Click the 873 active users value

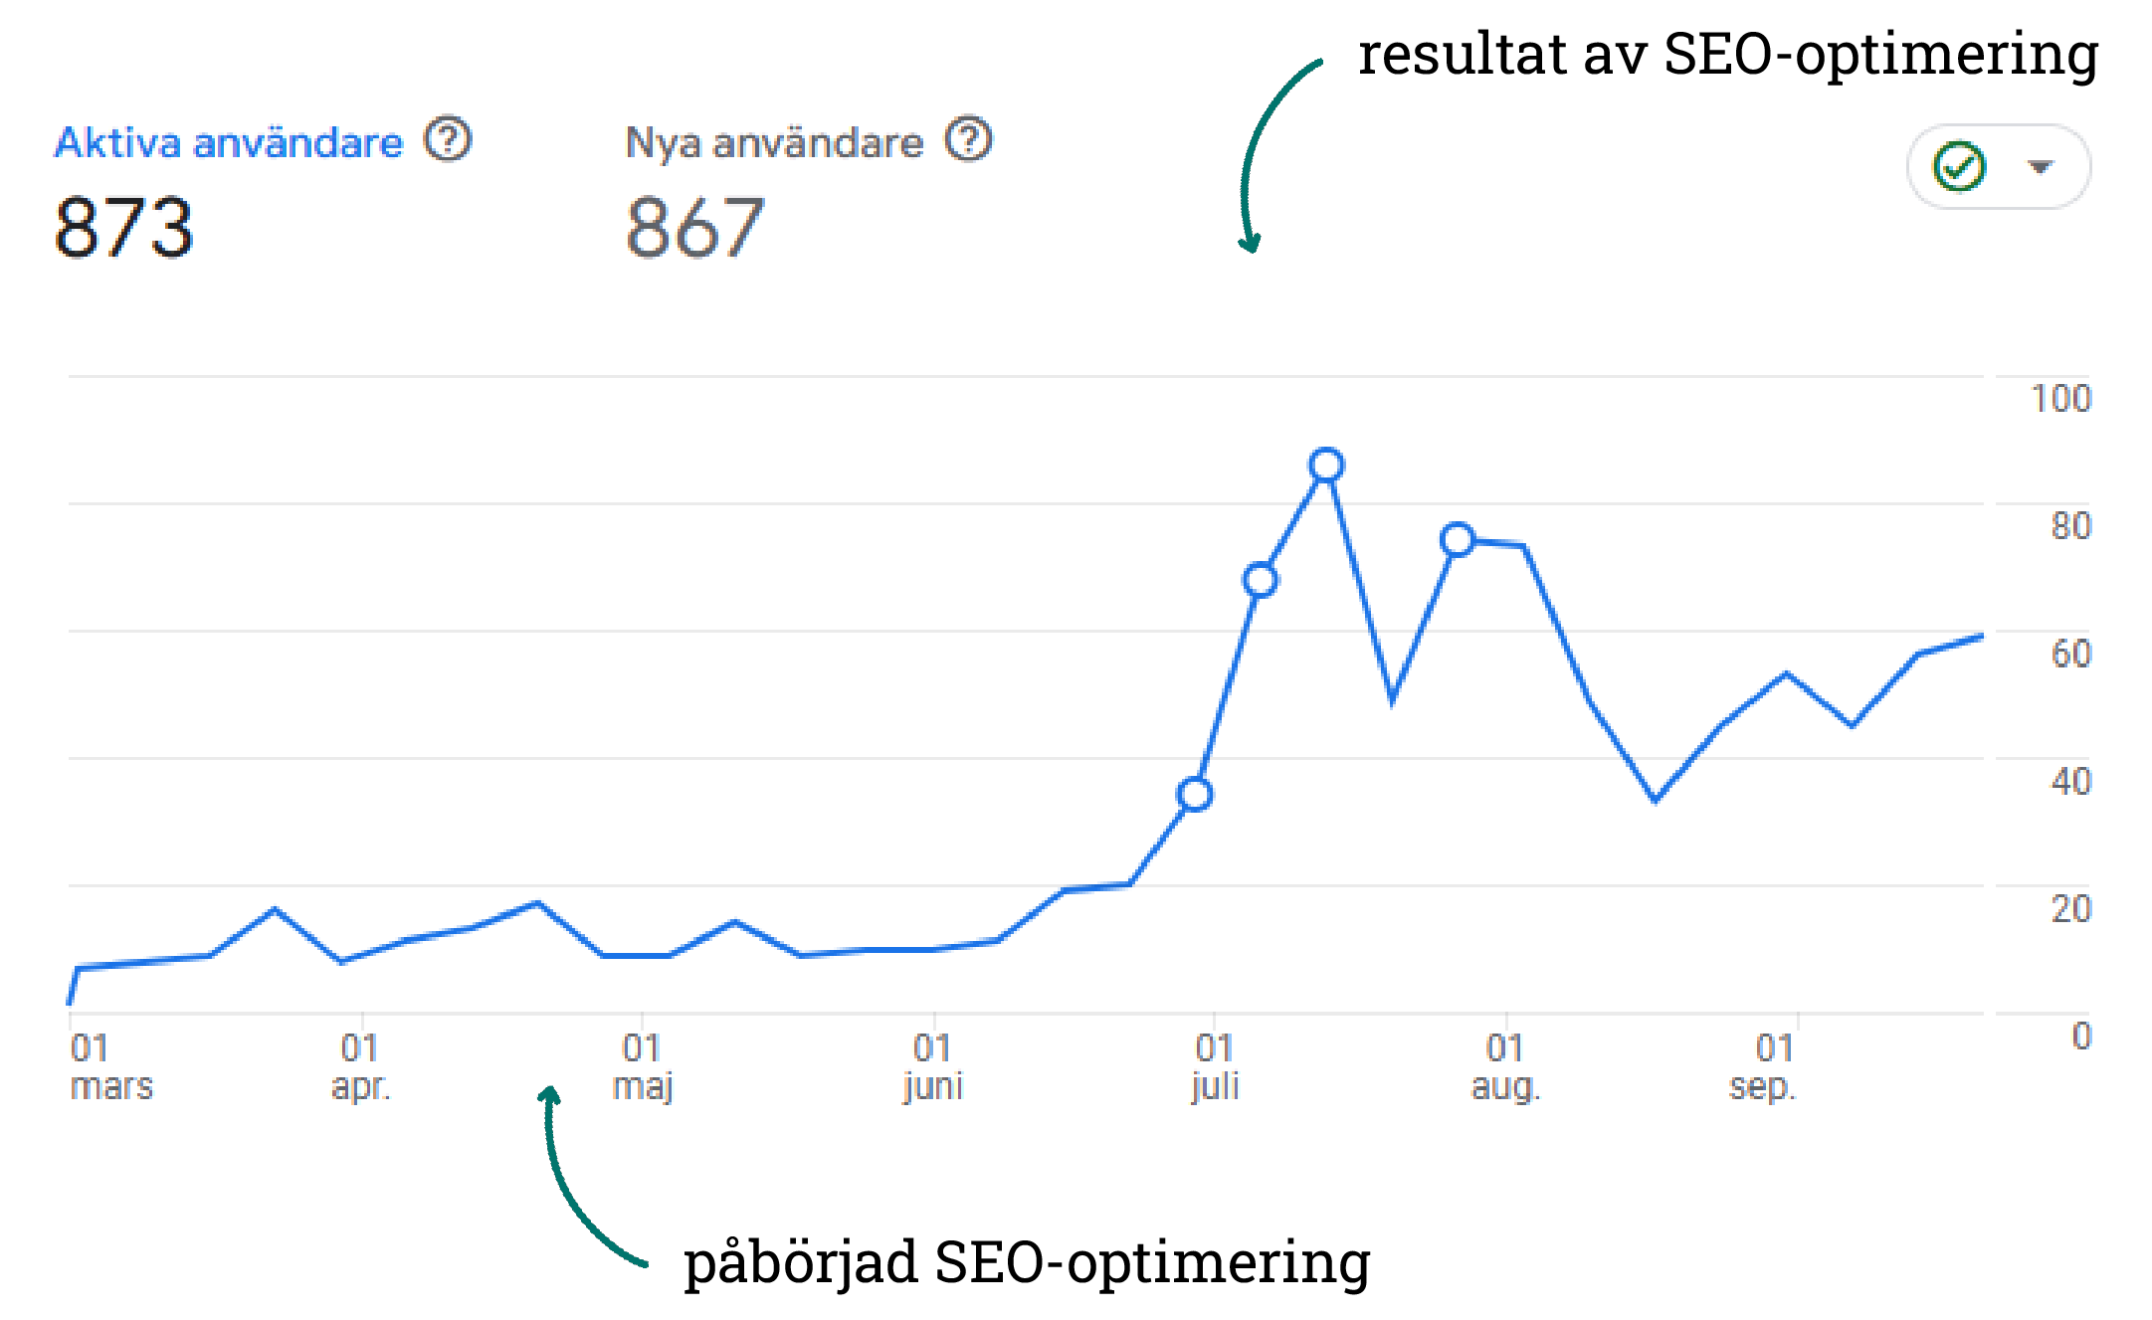click(x=124, y=228)
